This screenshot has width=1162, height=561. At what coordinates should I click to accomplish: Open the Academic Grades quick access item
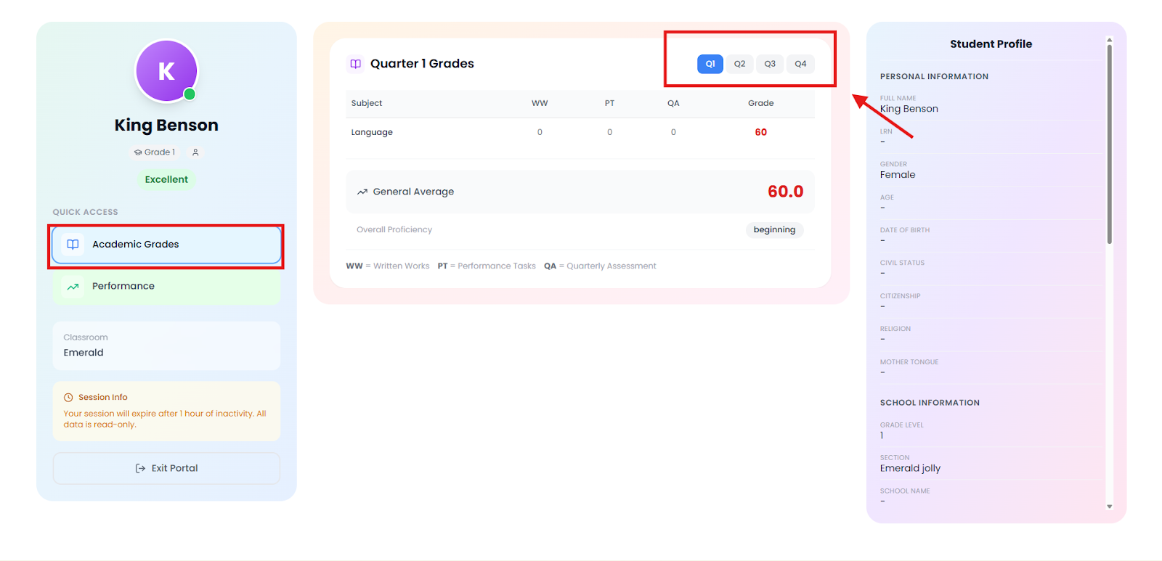166,245
